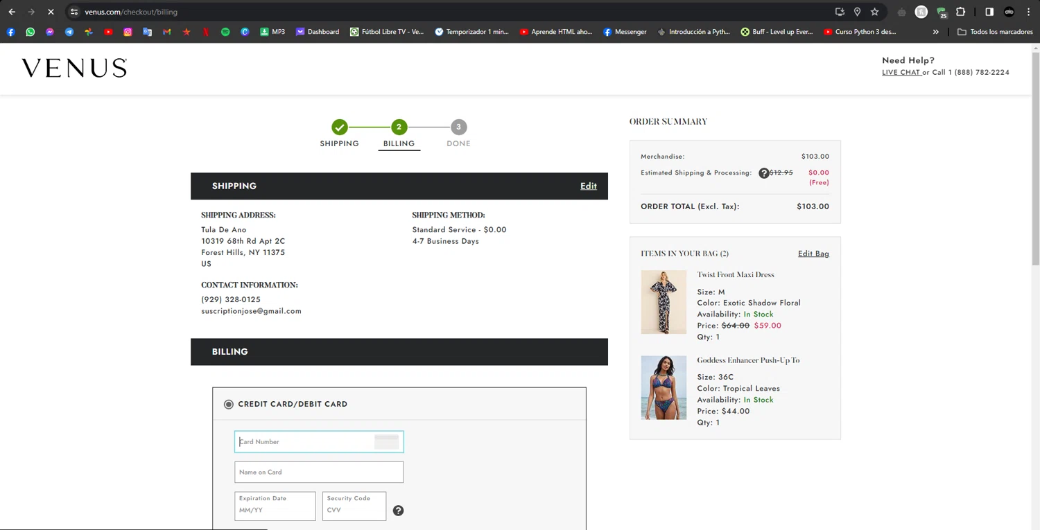Viewport: 1040px width, 530px height.
Task: Open the Temporizador 1 min bookmark
Action: (x=472, y=32)
